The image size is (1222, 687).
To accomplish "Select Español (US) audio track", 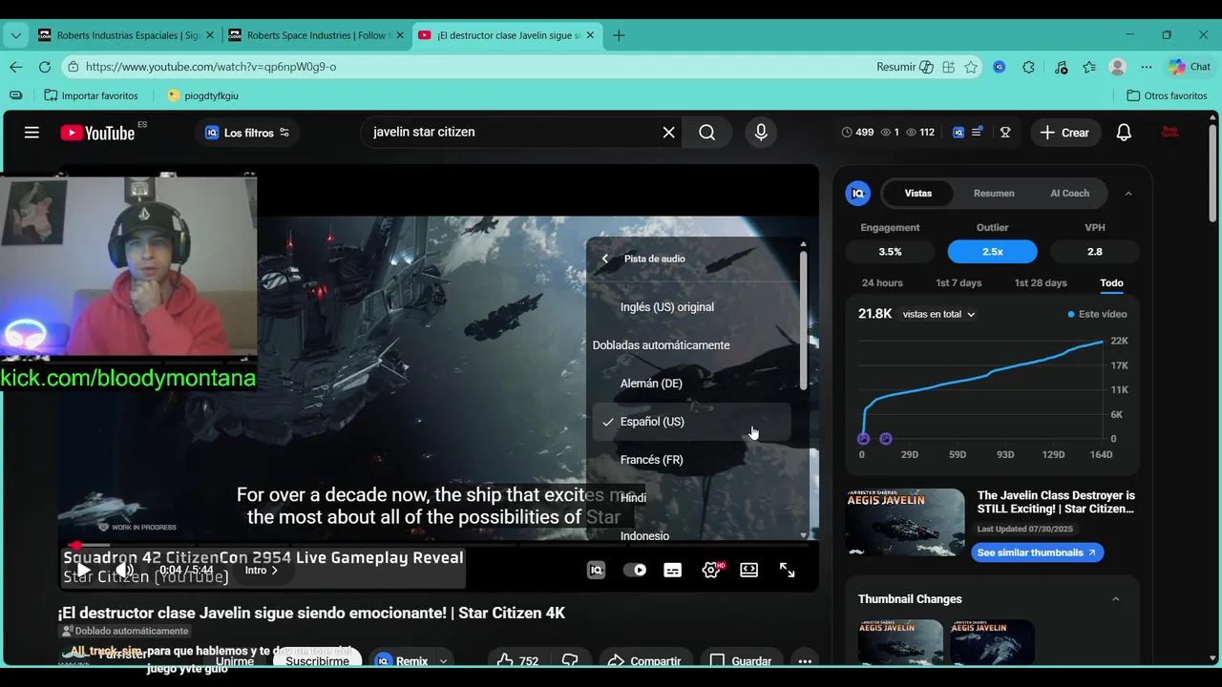I will click(692, 422).
